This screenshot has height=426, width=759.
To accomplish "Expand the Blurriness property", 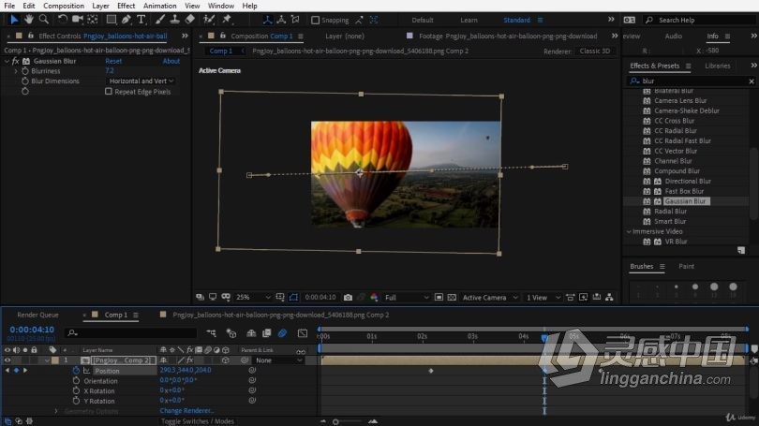I will pos(16,70).
